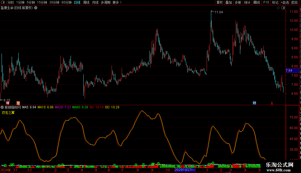The width and height of the screenshot is (301, 173).
Task: Click the MA10: 6.96 indicator value
Action: (46, 107)
